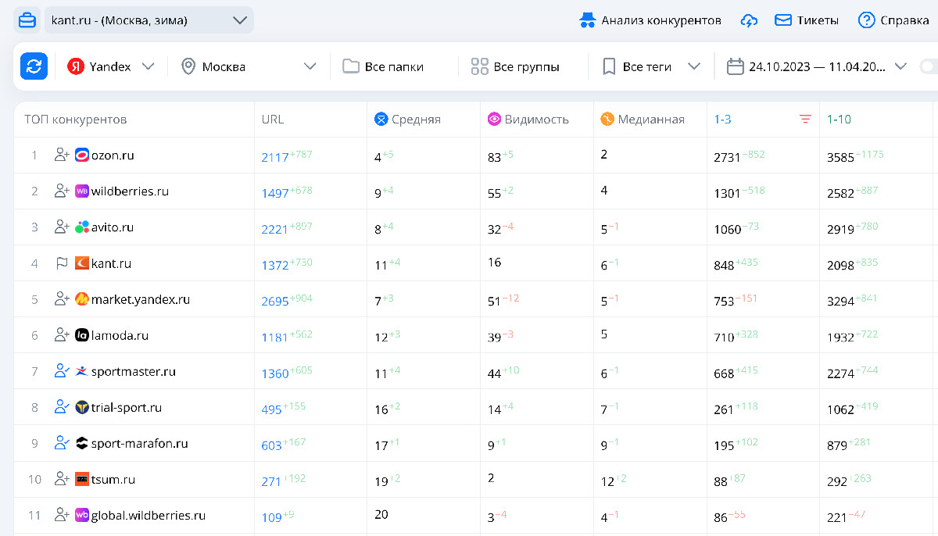Image resolution: width=938 pixels, height=536 pixels.
Task: Sort by Видимость column header
Action: click(x=536, y=120)
